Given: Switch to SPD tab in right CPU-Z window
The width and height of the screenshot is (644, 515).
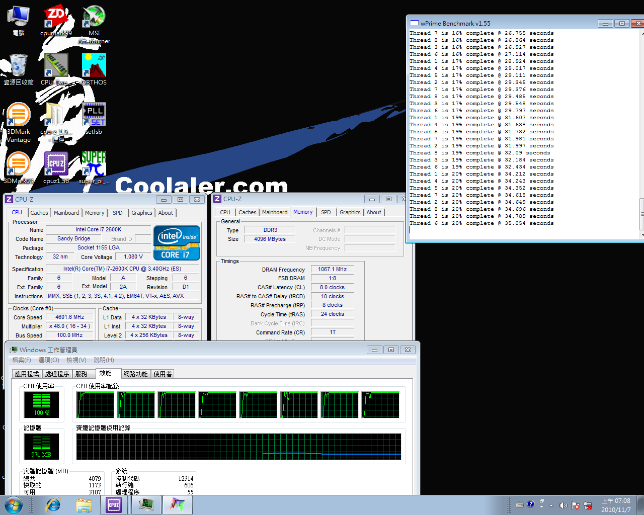Looking at the screenshot, I should (x=326, y=212).
